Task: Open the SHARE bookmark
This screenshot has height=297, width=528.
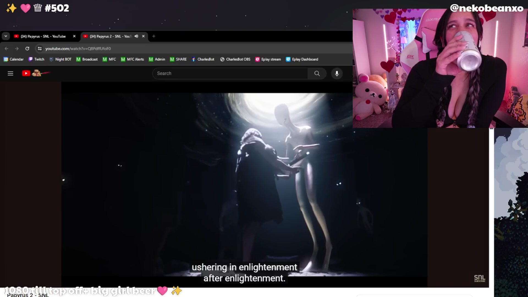Action: click(178, 59)
